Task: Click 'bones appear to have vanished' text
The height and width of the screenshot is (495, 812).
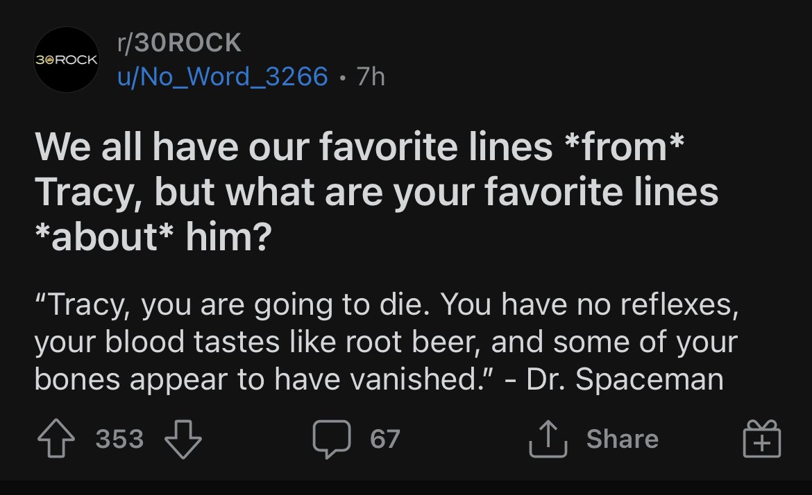Action: pos(258,380)
